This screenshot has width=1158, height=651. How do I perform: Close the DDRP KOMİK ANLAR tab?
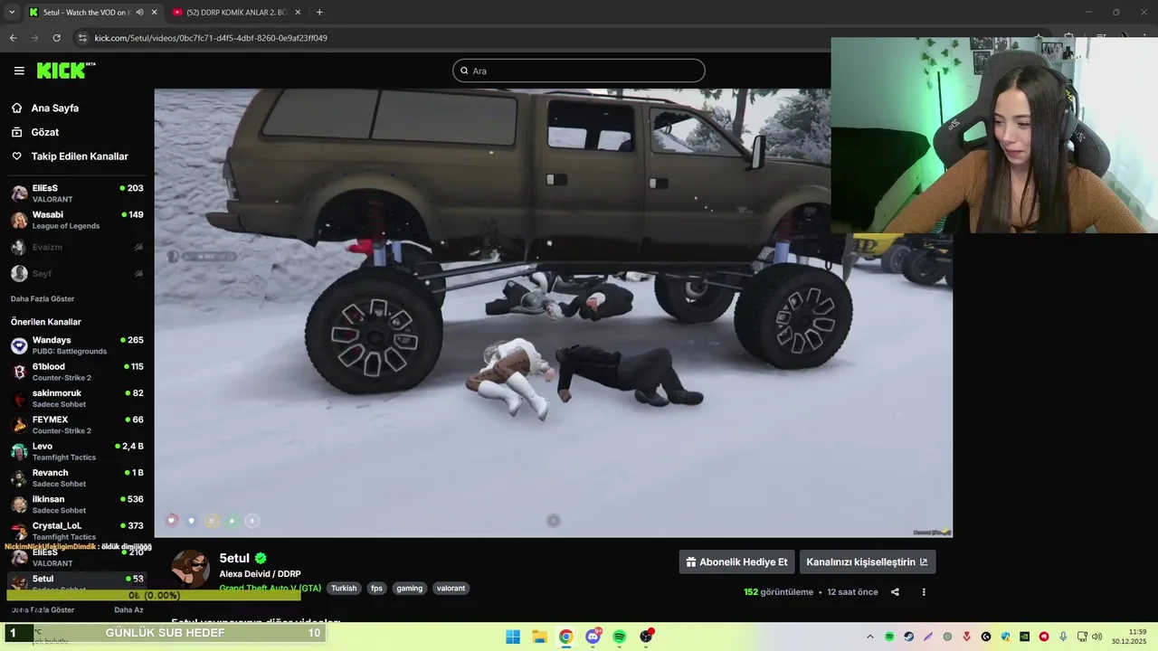tap(298, 13)
